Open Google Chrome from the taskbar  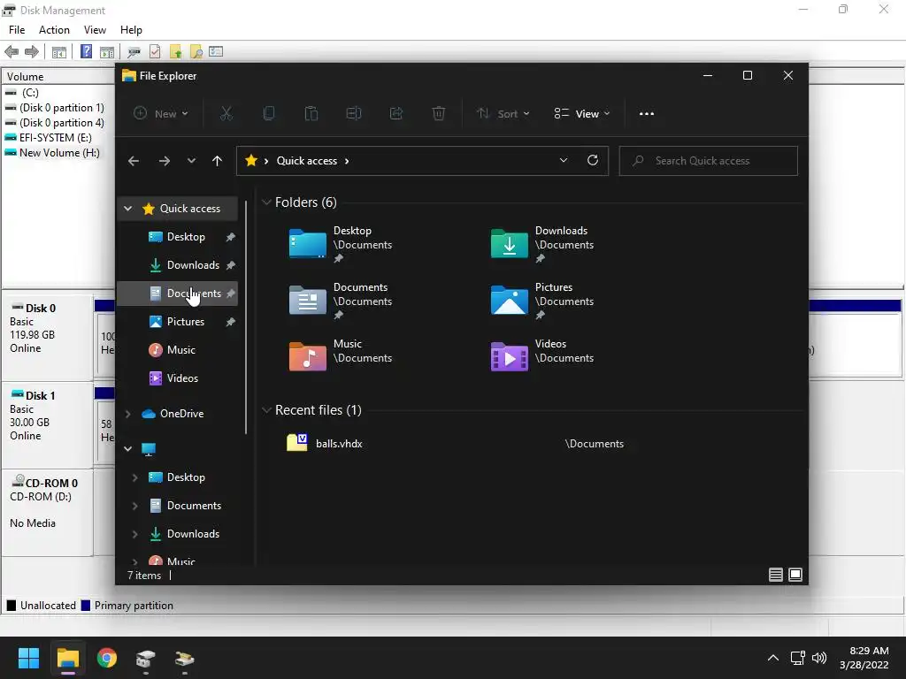click(x=107, y=658)
